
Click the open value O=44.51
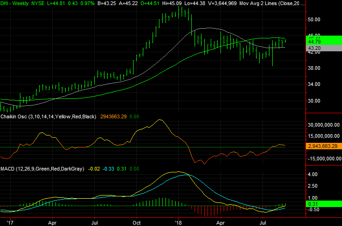tap(150, 3)
